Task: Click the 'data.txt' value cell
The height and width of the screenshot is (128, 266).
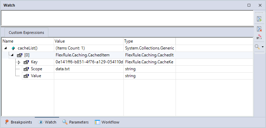Action: coord(89,69)
